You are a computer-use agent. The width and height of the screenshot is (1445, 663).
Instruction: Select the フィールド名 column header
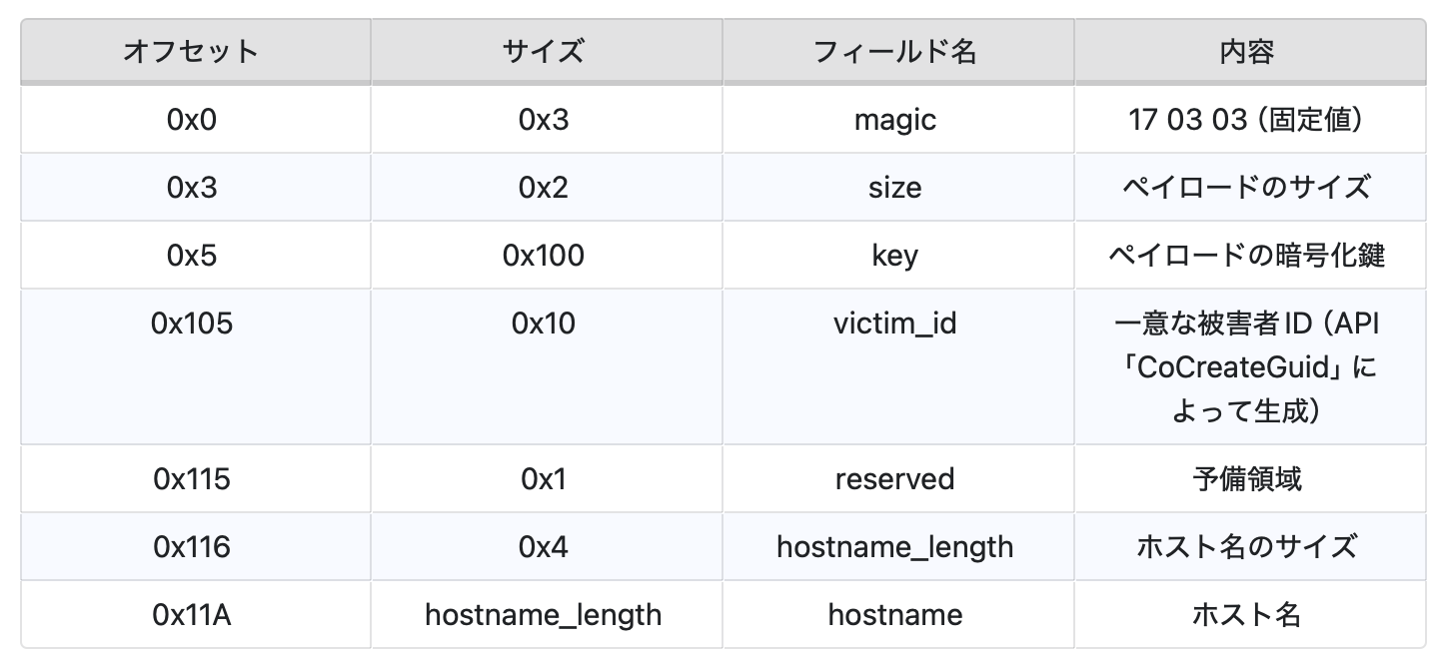894,51
